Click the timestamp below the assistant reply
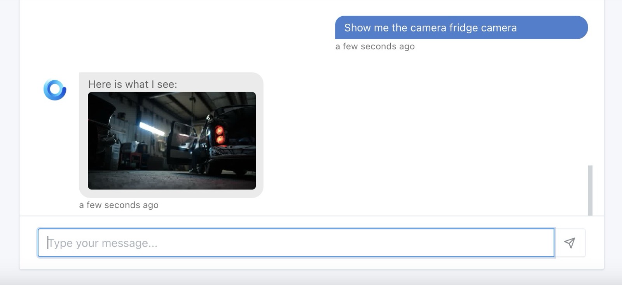622x285 pixels. [119, 205]
